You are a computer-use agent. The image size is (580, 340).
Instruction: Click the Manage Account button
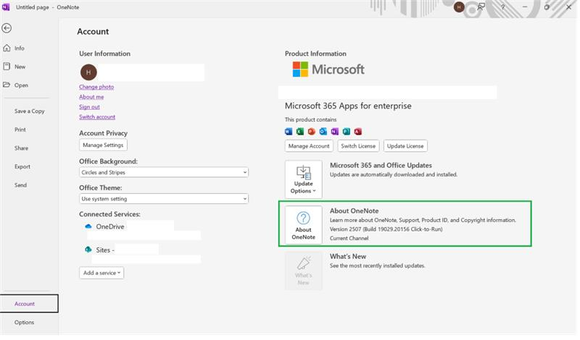click(310, 146)
